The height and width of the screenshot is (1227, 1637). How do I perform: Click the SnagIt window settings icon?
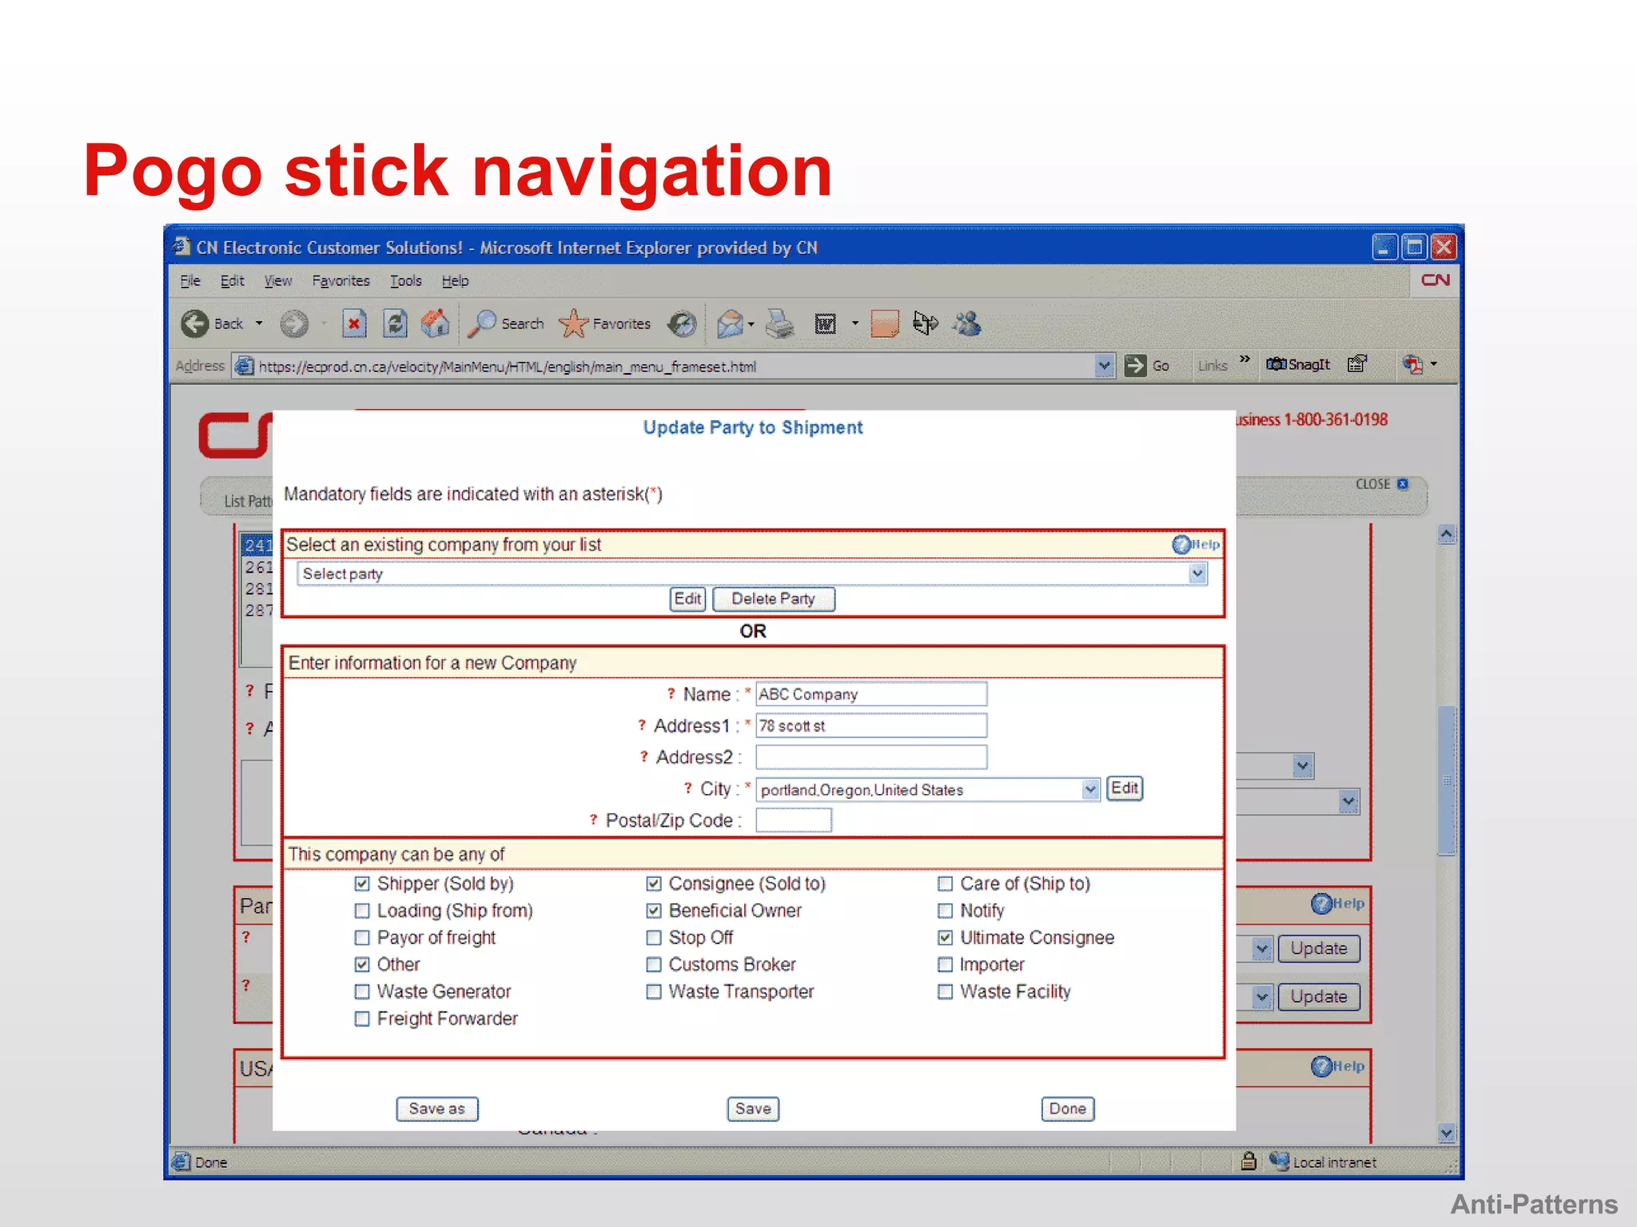pyautogui.click(x=1357, y=364)
